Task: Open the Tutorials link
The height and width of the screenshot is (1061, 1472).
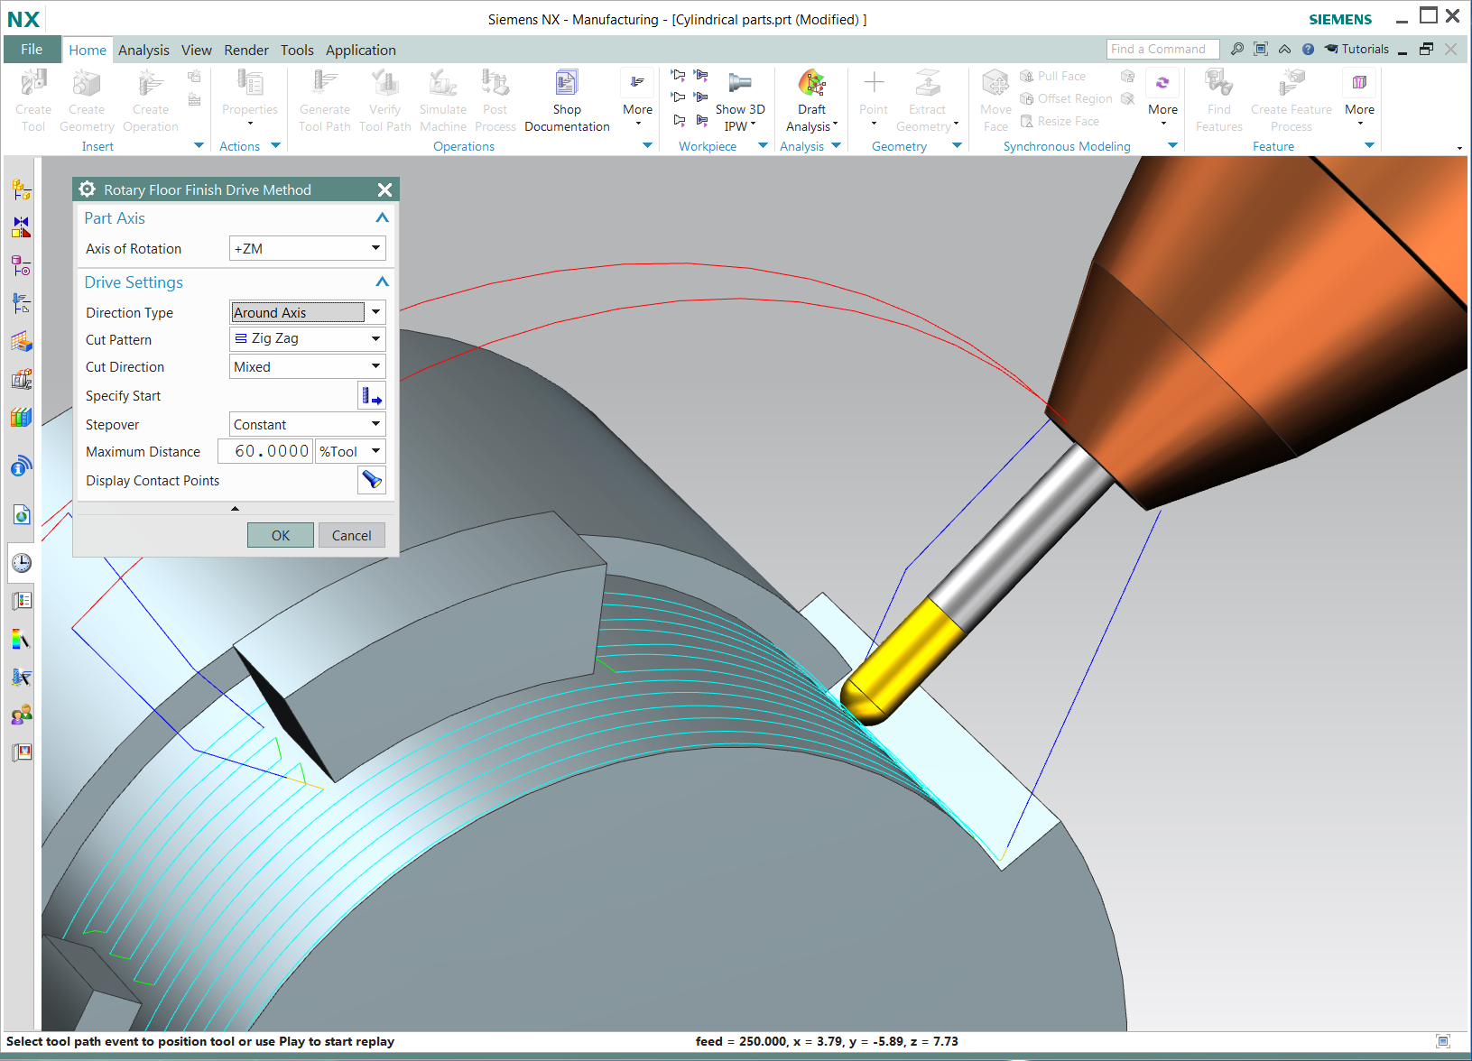Action: point(1356,50)
